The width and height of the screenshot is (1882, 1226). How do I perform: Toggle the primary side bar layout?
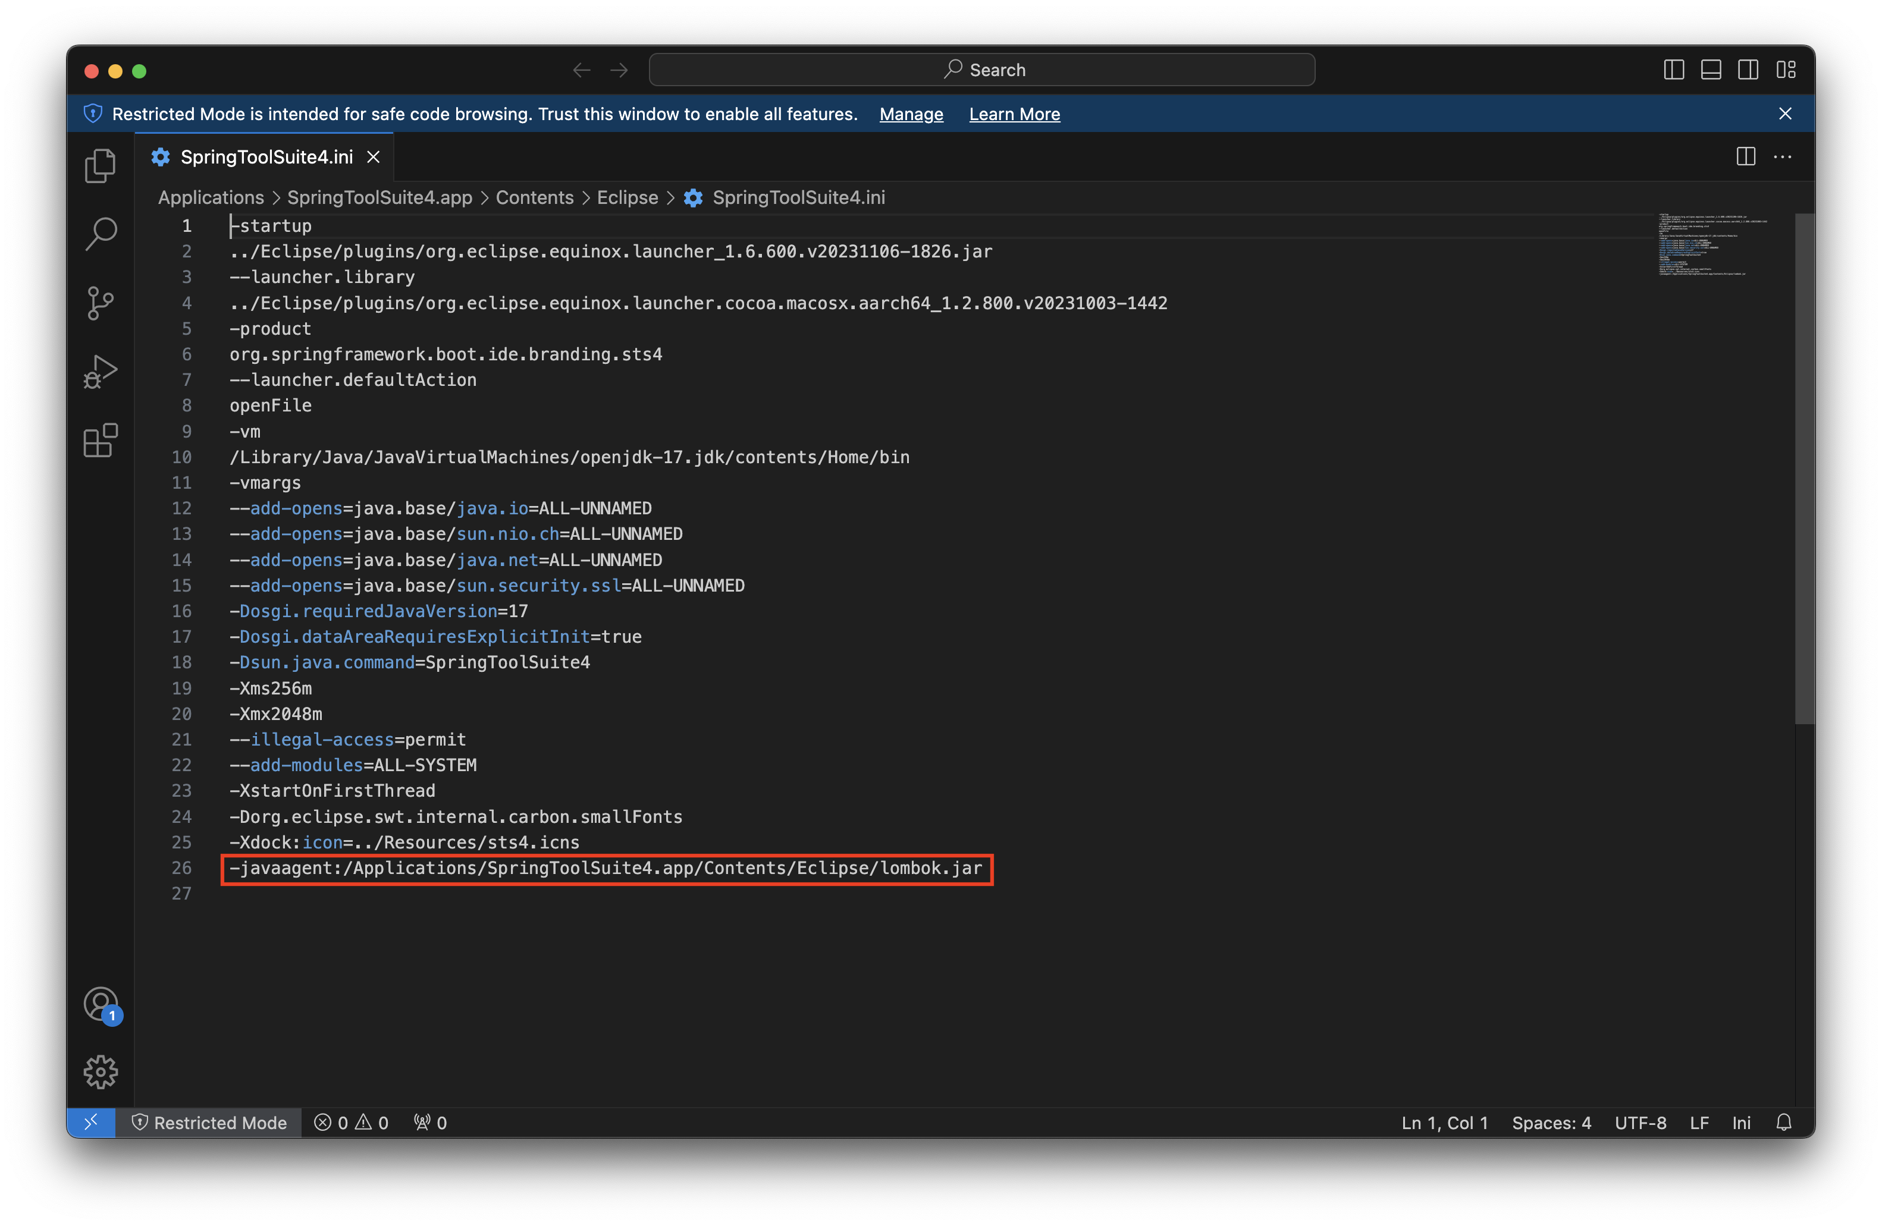pyautogui.click(x=1673, y=70)
